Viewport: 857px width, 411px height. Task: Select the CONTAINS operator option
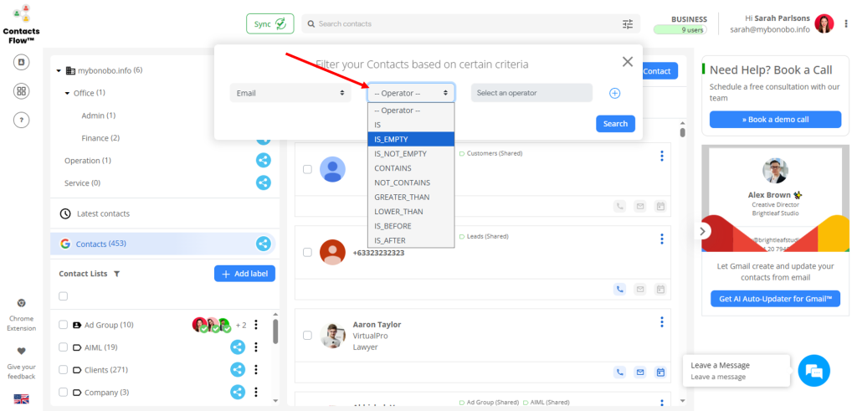393,168
